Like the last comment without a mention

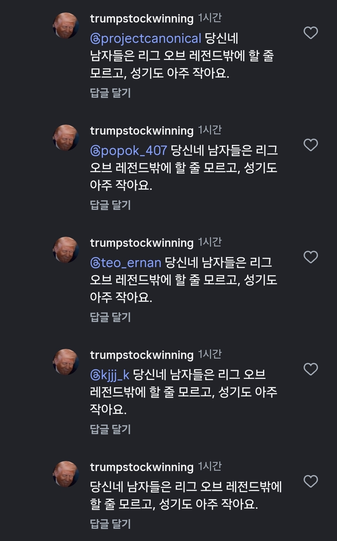(310, 481)
